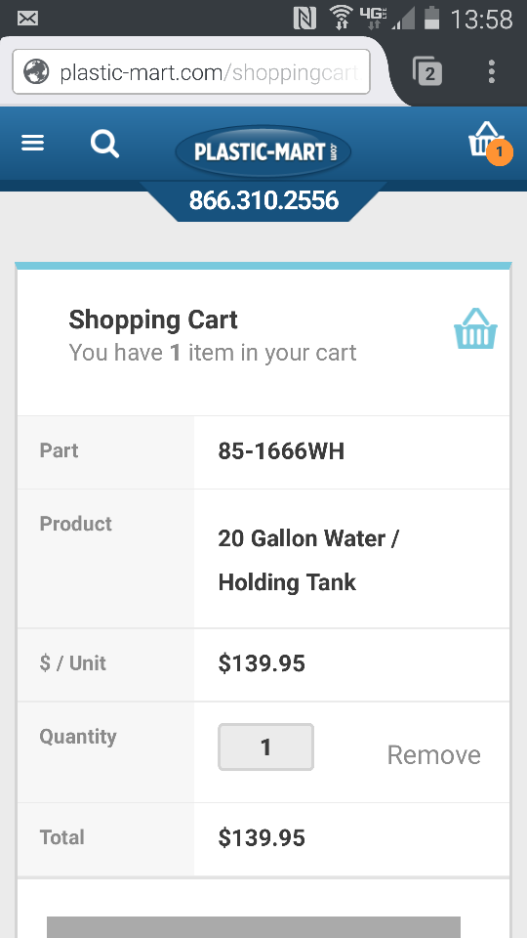
Task: Tap the 20 Gallon Water / Holding Tank product
Action: [x=308, y=560]
